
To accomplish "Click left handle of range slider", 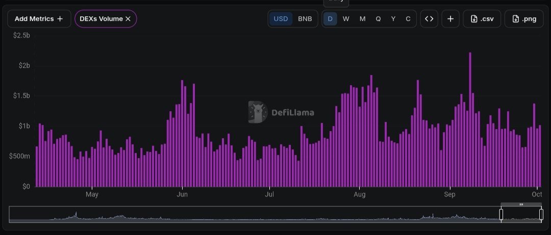I will tap(501, 214).
